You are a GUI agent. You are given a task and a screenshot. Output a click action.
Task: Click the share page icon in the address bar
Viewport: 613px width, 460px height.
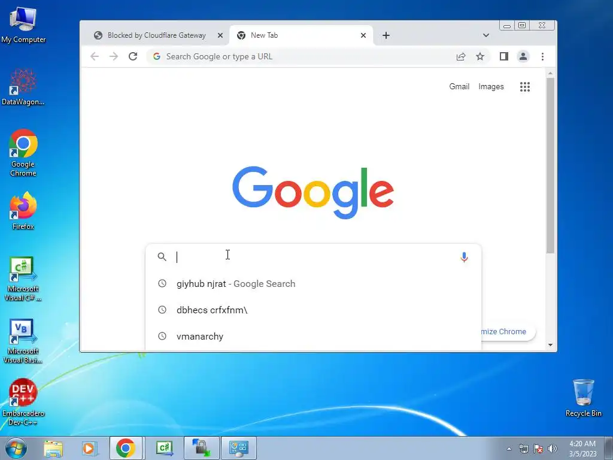point(461,56)
